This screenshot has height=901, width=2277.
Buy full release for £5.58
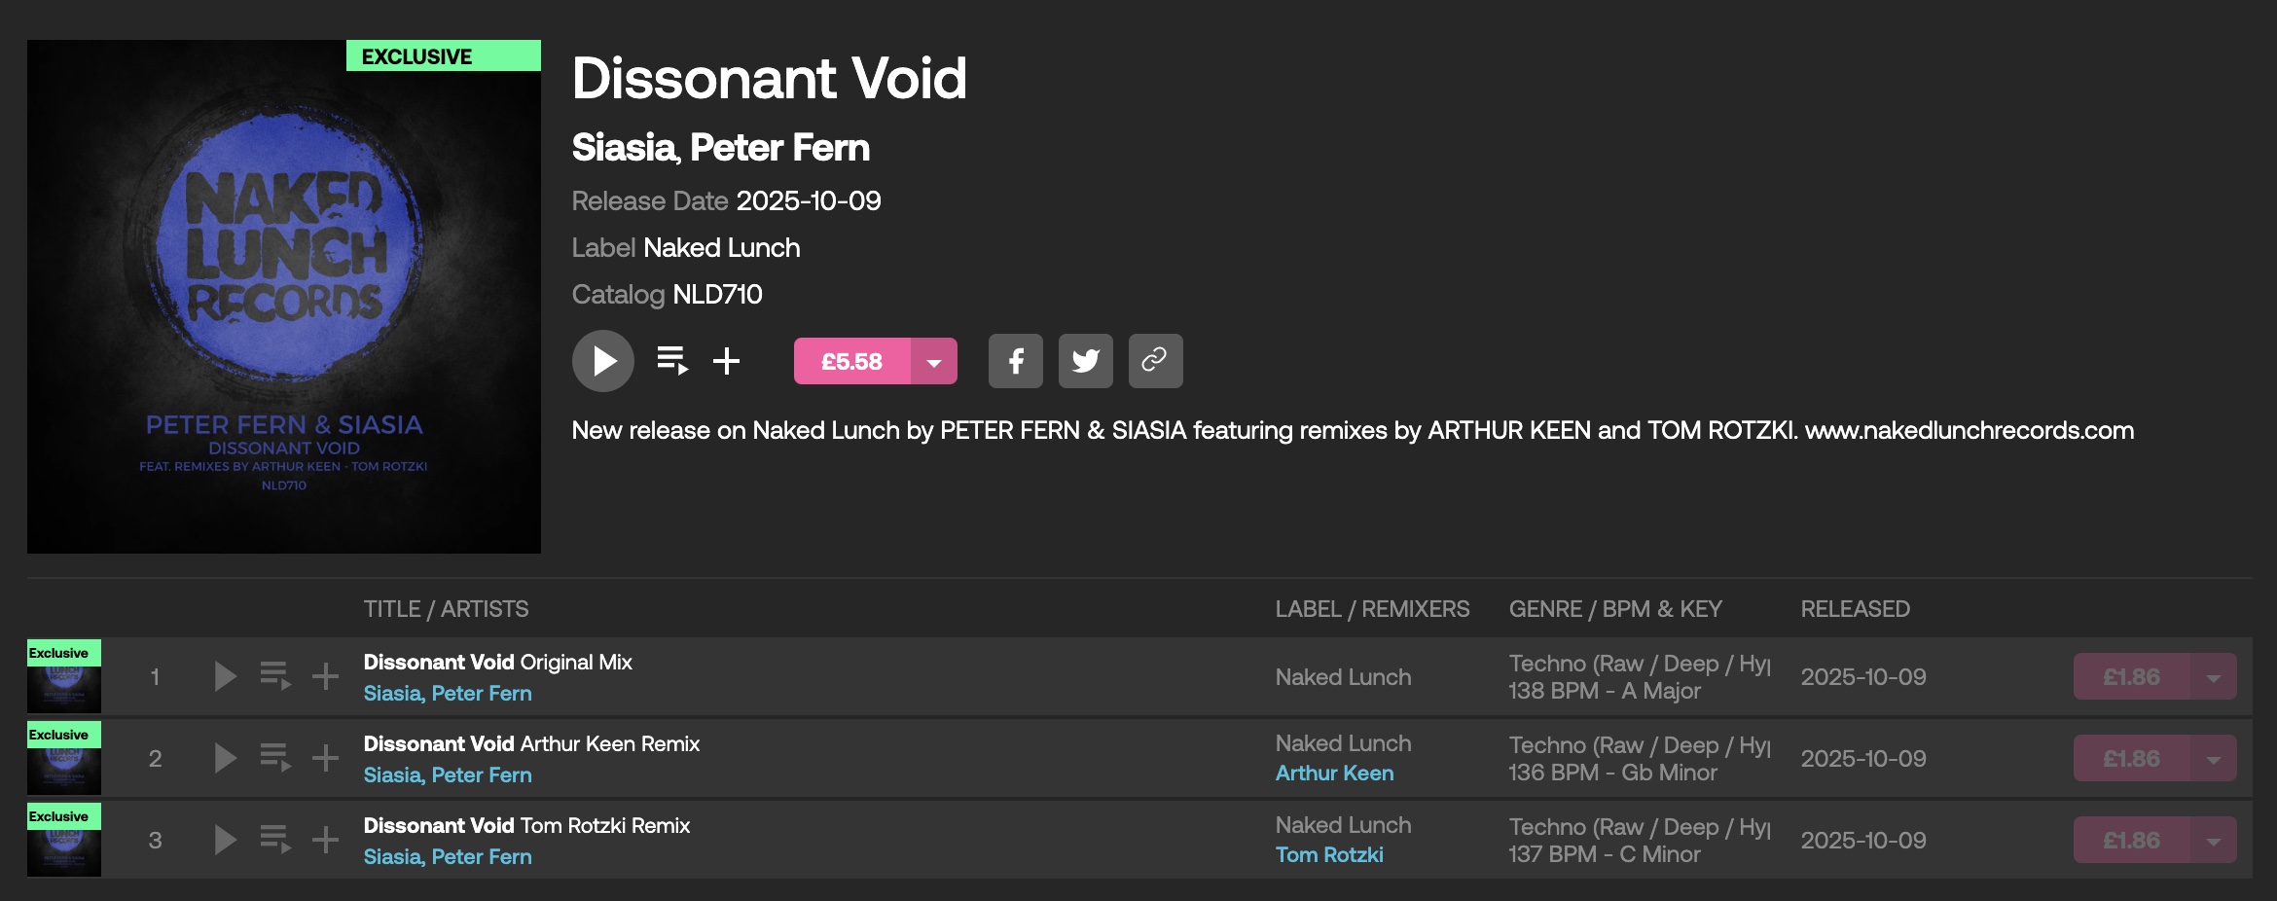[x=851, y=362]
